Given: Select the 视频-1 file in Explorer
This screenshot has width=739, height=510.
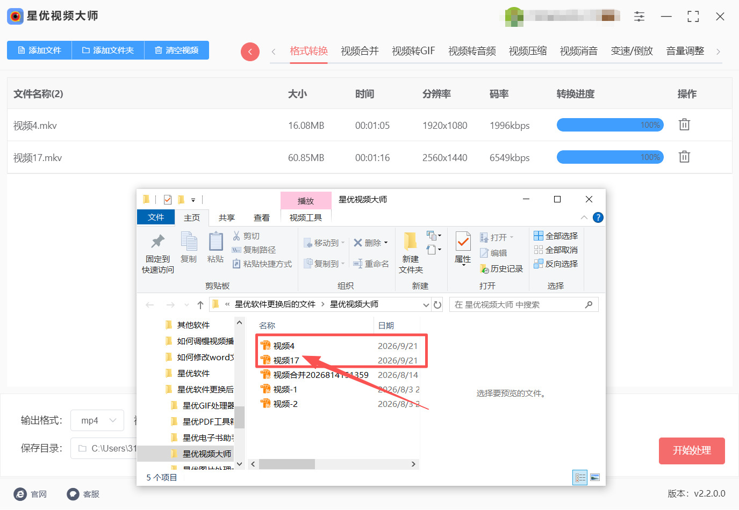Looking at the screenshot, I should click(285, 389).
